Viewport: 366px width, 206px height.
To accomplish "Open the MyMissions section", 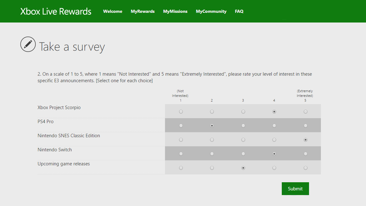I will click(175, 12).
